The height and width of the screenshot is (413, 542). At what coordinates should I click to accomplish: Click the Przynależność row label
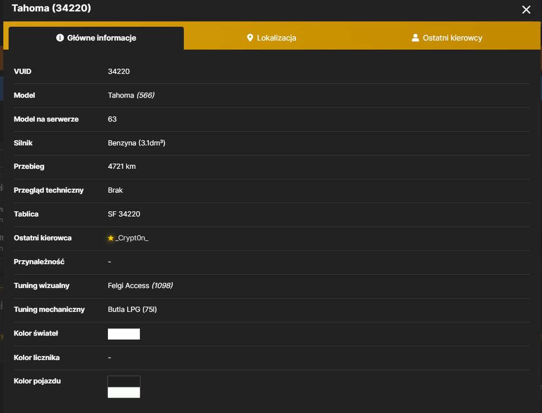pyautogui.click(x=39, y=262)
